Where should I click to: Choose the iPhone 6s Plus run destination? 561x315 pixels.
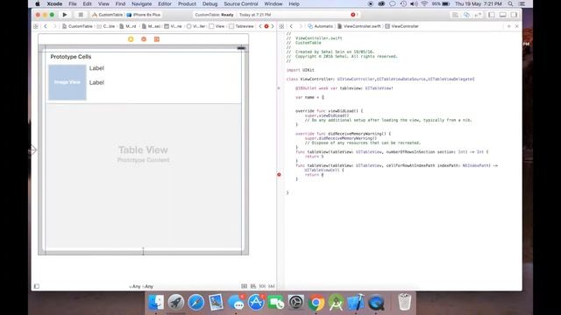[x=144, y=15]
